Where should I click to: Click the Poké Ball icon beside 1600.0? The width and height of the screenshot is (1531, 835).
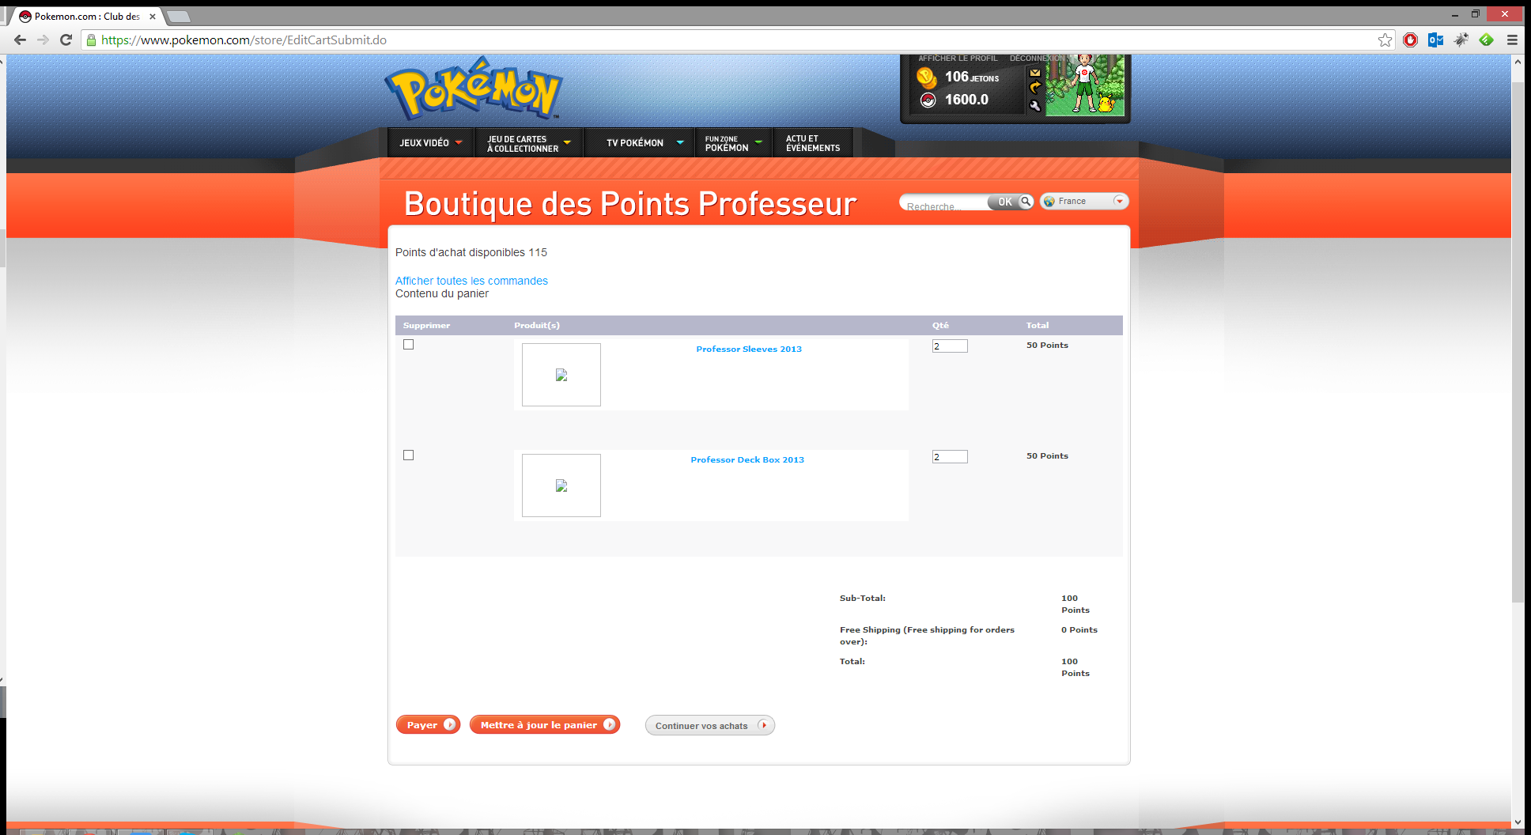[x=928, y=100]
